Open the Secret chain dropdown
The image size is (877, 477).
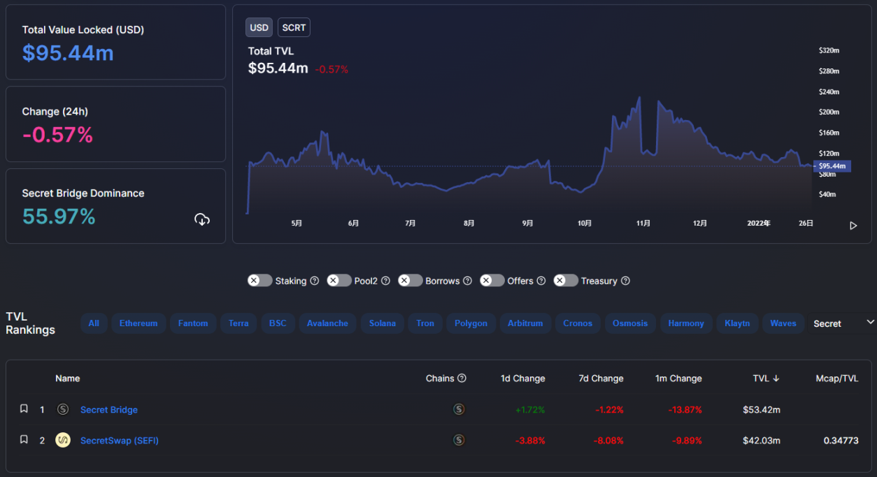coord(842,323)
